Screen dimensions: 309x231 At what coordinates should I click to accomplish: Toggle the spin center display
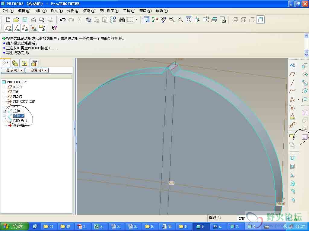point(155,20)
